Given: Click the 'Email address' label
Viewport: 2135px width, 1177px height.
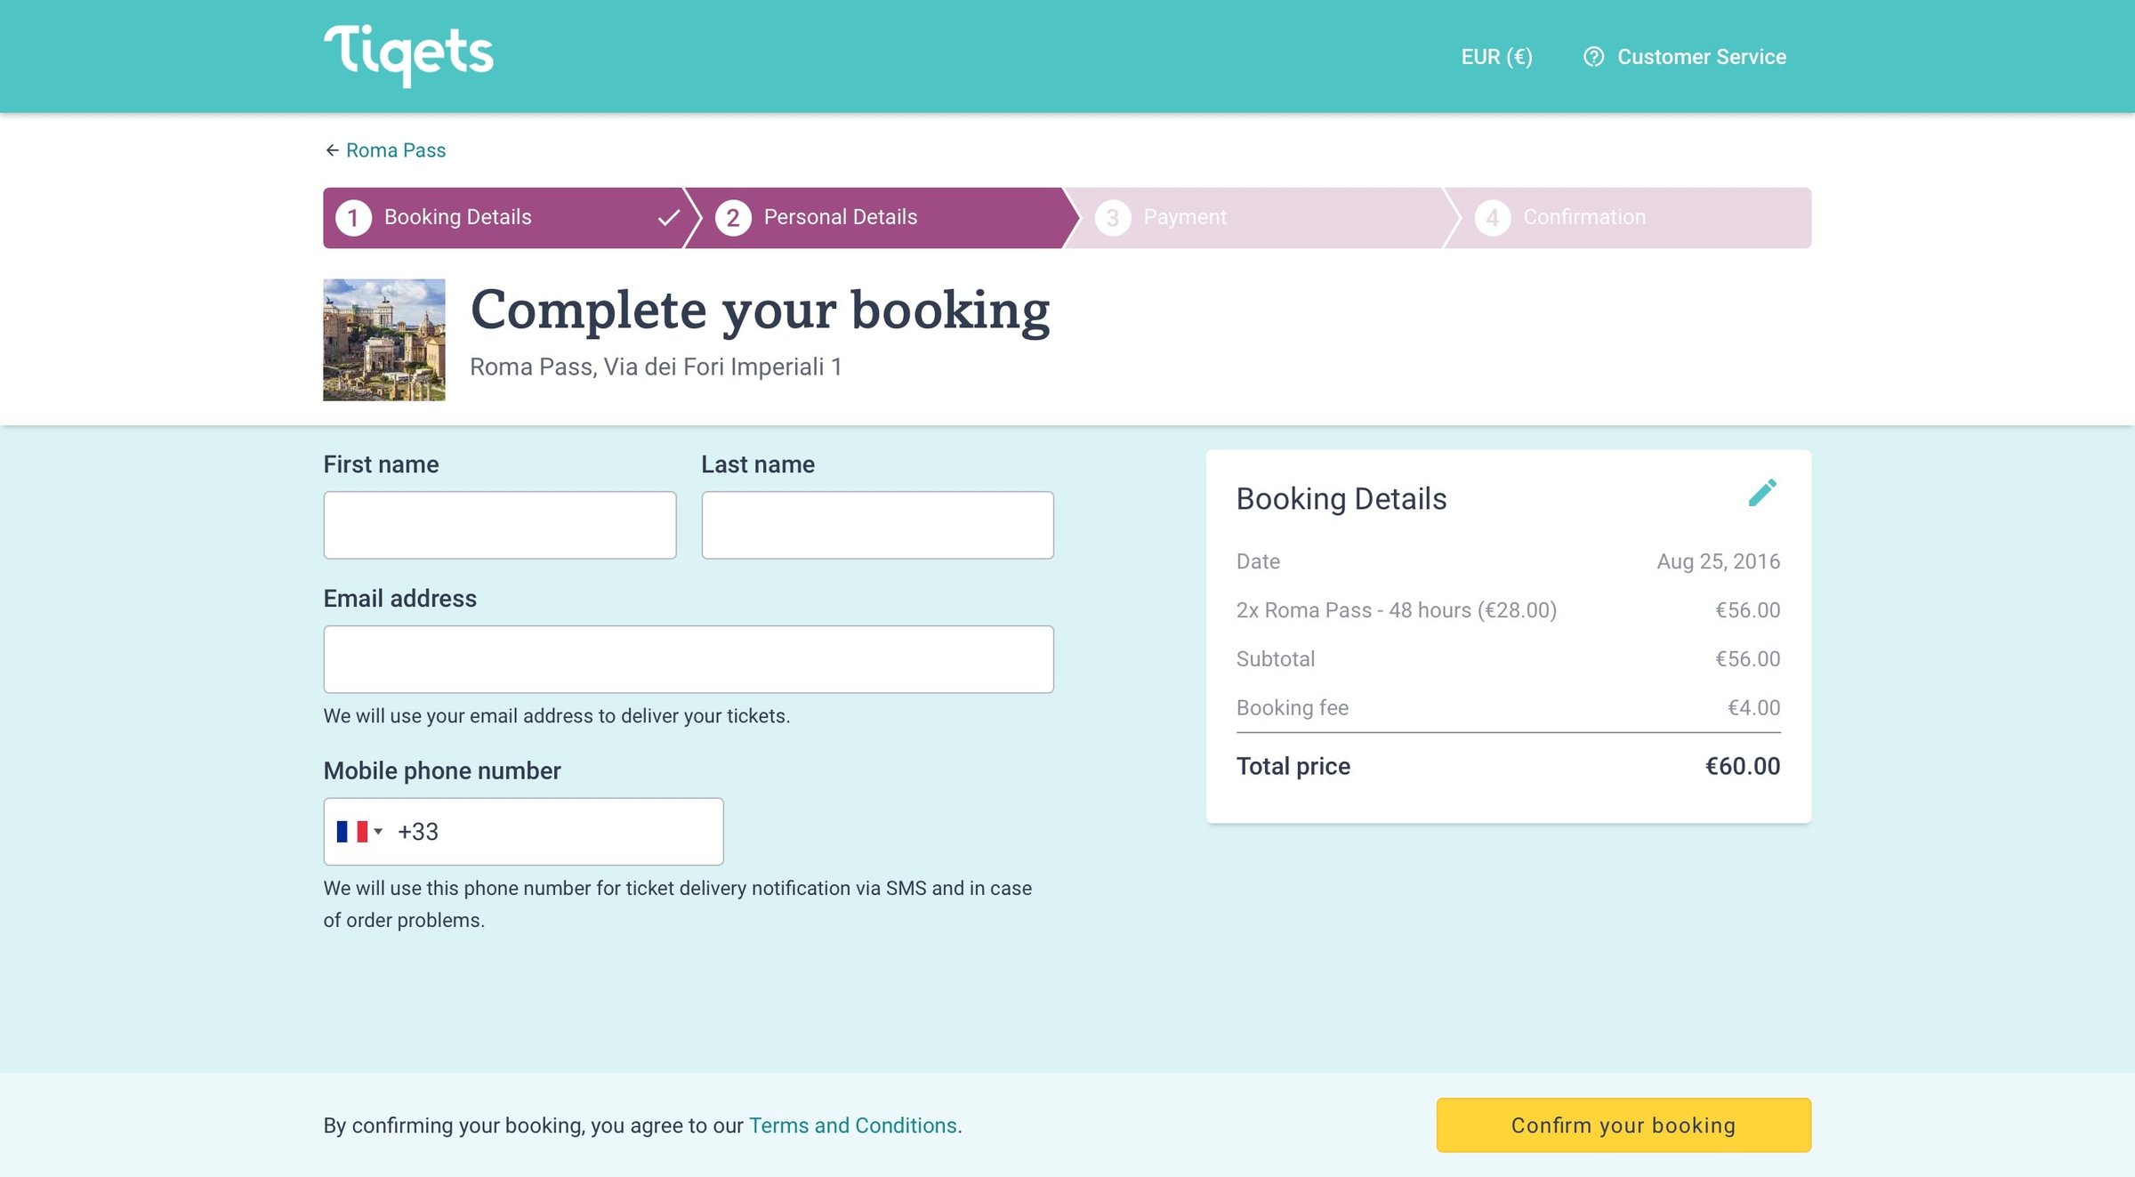Looking at the screenshot, I should [400, 599].
